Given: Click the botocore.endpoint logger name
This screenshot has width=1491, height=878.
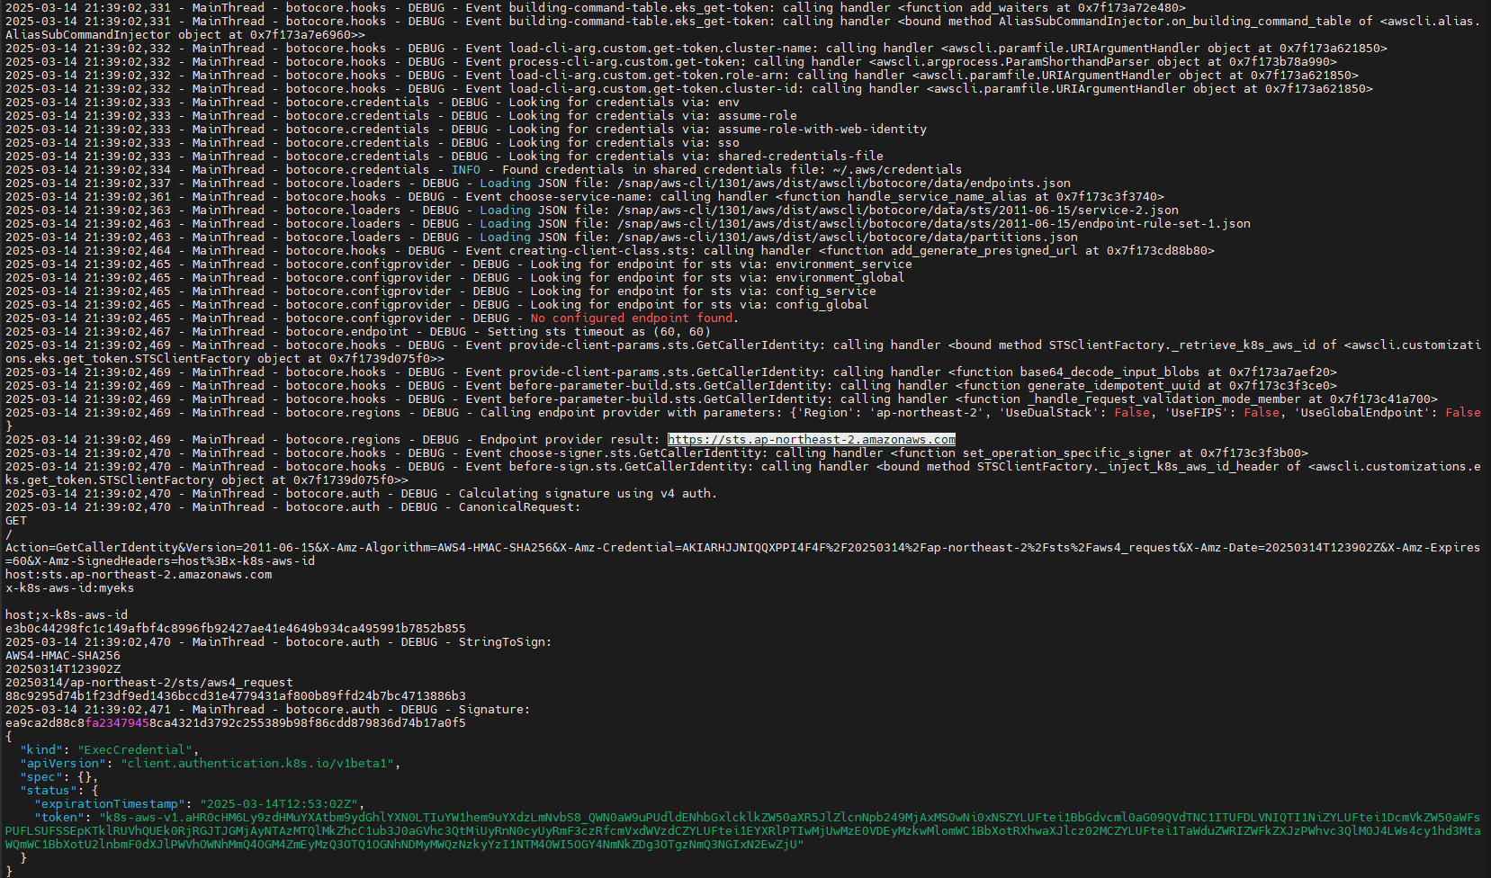Looking at the screenshot, I should [x=347, y=331].
